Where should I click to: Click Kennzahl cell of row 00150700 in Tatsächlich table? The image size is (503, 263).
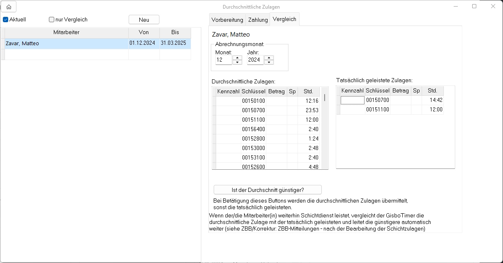click(x=352, y=100)
